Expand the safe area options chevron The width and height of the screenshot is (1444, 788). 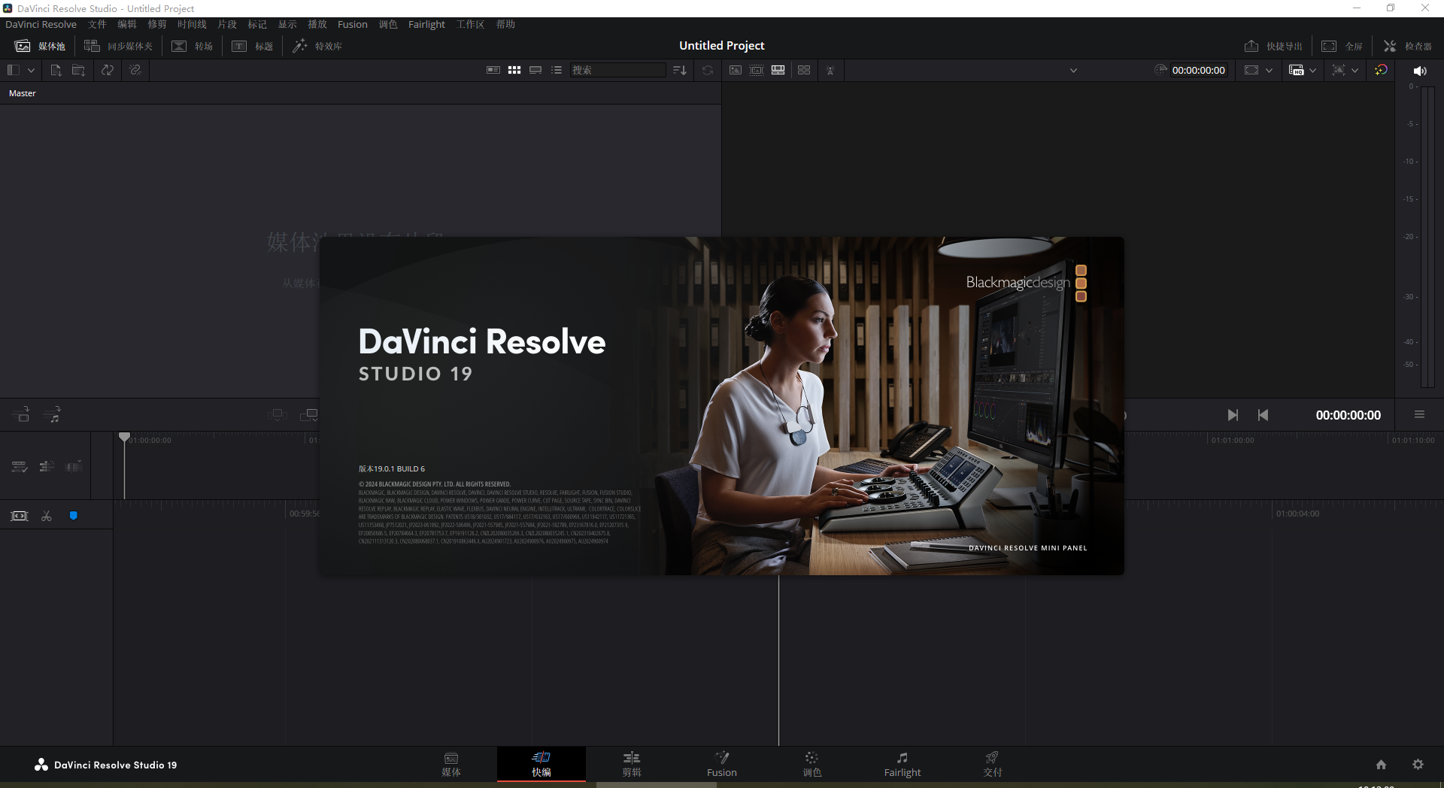[1269, 71]
